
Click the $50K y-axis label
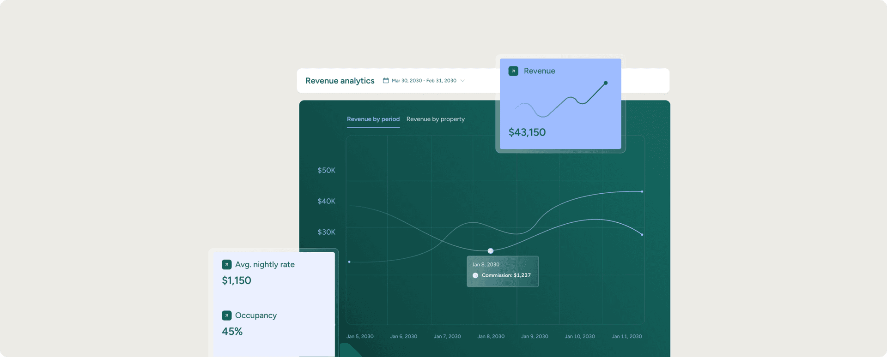tap(326, 170)
